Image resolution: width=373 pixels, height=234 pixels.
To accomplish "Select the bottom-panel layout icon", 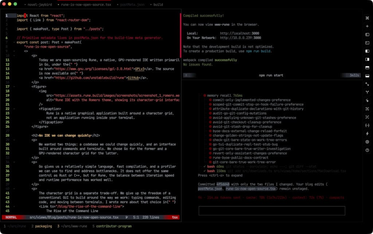I will [367, 76].
